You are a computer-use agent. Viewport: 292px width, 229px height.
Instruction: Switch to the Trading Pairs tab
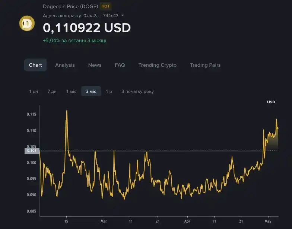tap(205, 65)
